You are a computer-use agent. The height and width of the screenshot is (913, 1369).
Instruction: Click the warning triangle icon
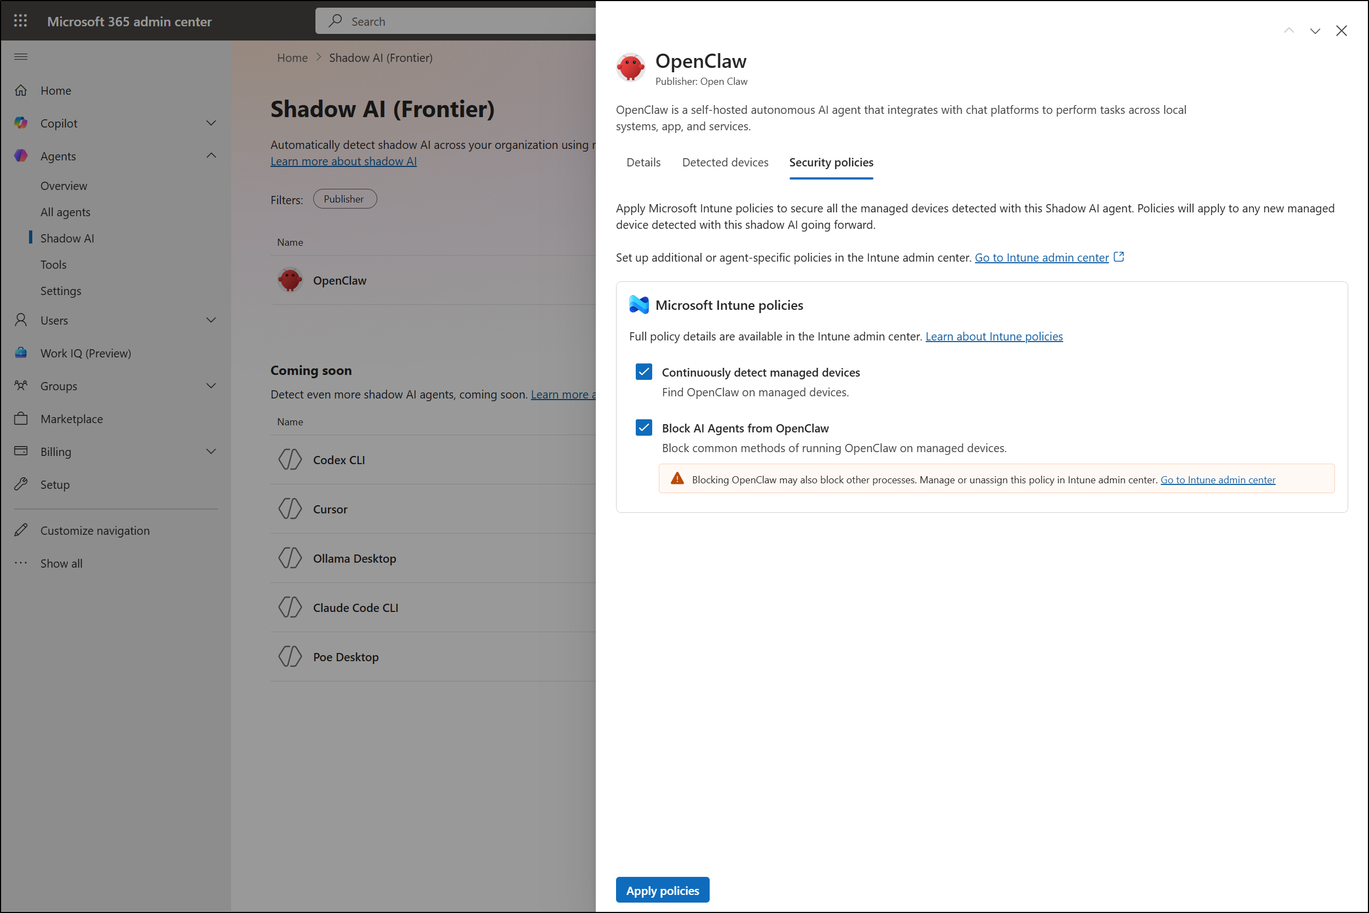click(677, 478)
